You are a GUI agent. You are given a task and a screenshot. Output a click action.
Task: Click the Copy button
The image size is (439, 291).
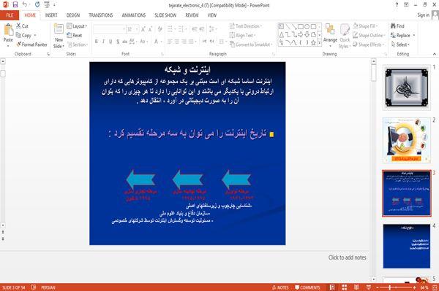pos(24,36)
